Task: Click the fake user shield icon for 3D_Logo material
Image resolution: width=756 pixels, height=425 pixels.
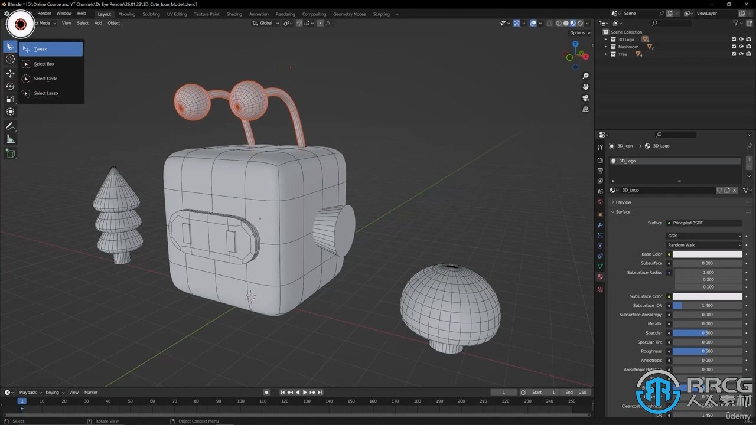Action: click(719, 190)
